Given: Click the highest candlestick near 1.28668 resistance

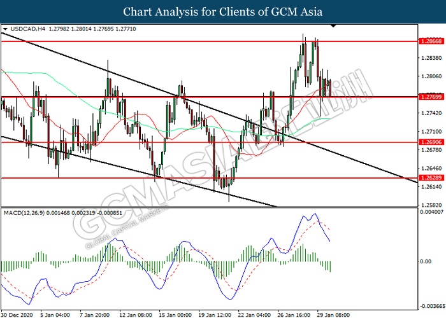Looking at the screenshot, I should tap(304, 39).
